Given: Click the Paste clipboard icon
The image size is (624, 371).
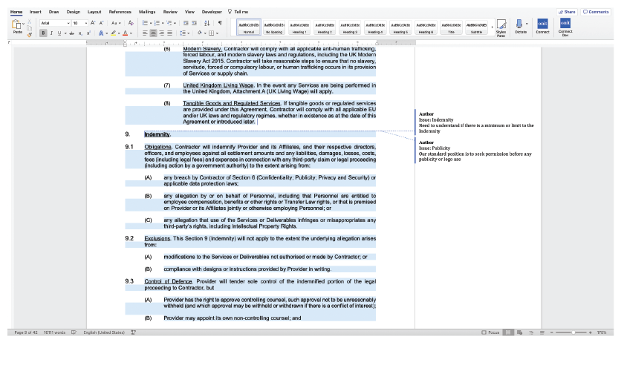Looking at the screenshot, I should click(16, 25).
